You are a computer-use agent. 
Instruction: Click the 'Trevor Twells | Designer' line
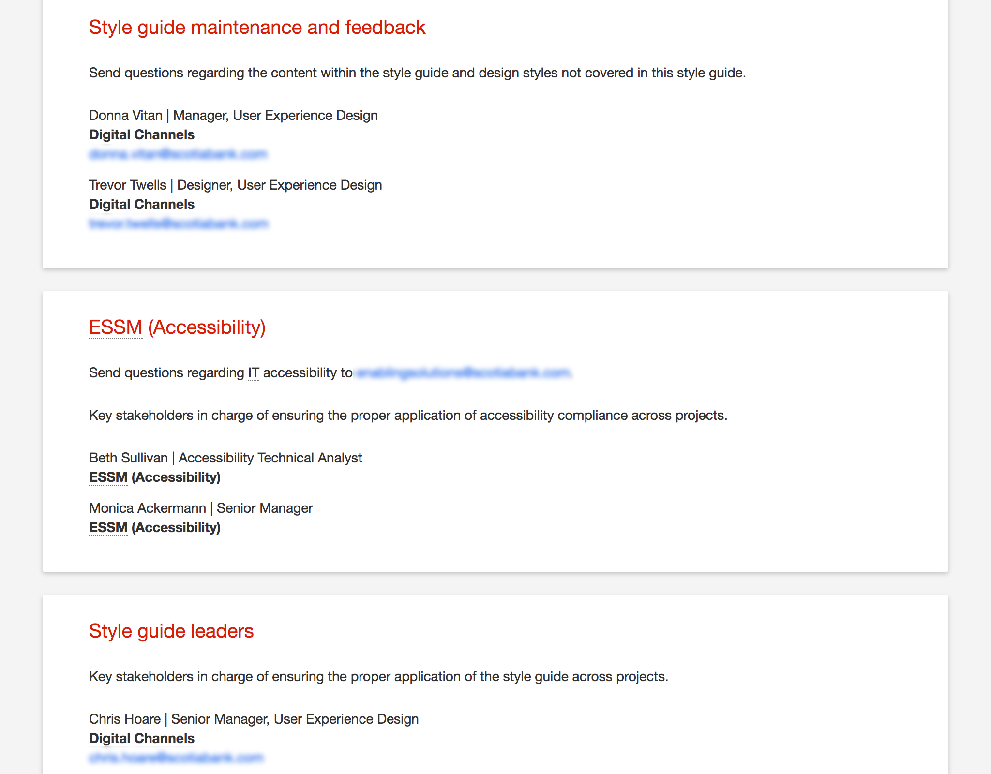coord(236,185)
